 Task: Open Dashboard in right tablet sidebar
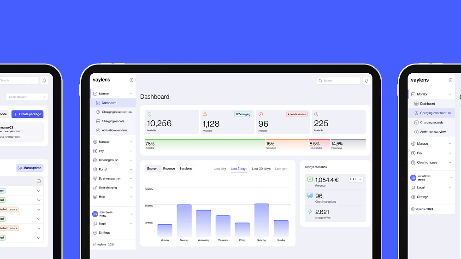pos(431,104)
